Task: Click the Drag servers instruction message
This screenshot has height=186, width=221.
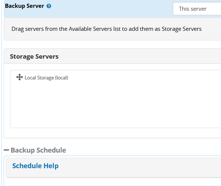Action: click(106, 29)
